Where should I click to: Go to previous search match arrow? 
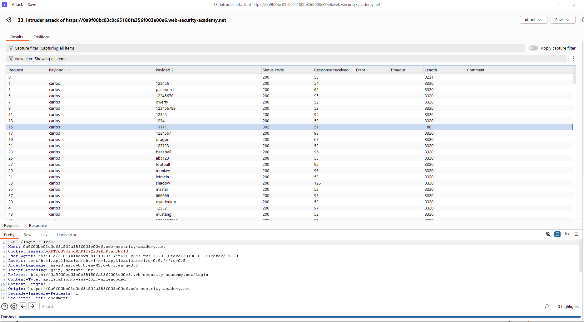point(23,306)
